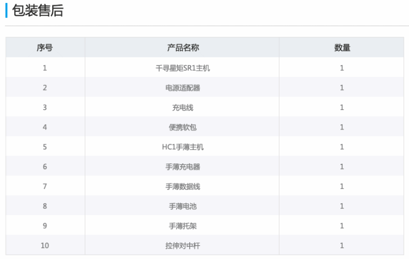Click the quantity value for 千寻星矩SR1主机
The width and height of the screenshot is (409, 259).
click(x=342, y=68)
